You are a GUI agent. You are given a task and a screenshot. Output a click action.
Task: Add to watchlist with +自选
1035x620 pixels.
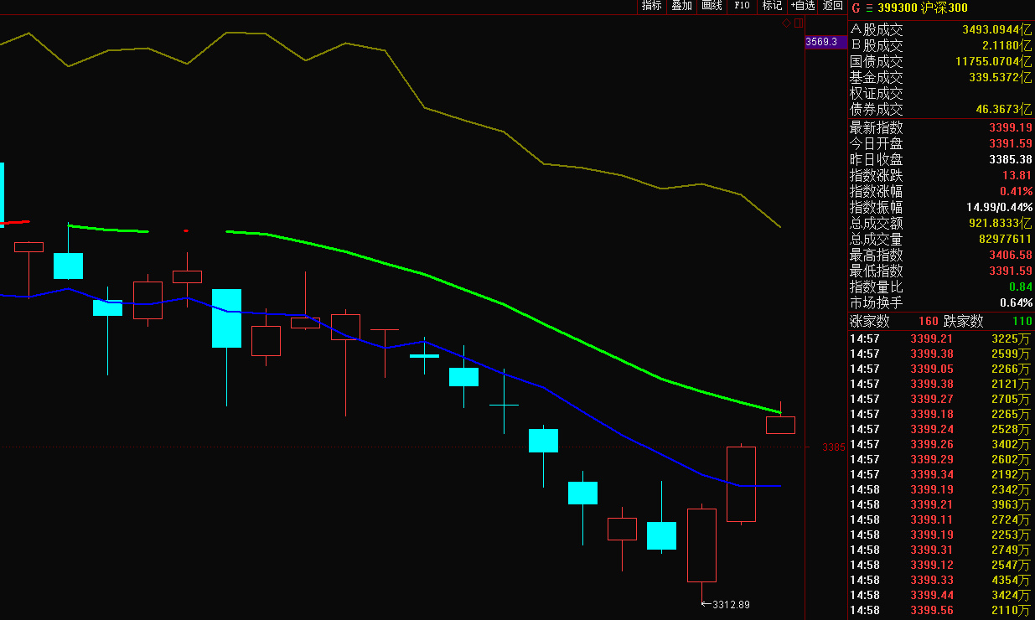802,6
